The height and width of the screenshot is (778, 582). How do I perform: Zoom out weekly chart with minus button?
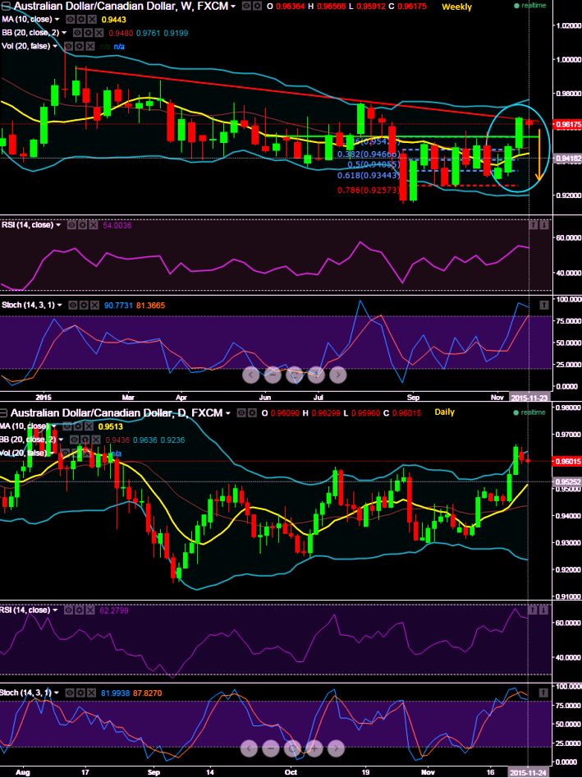(x=273, y=375)
